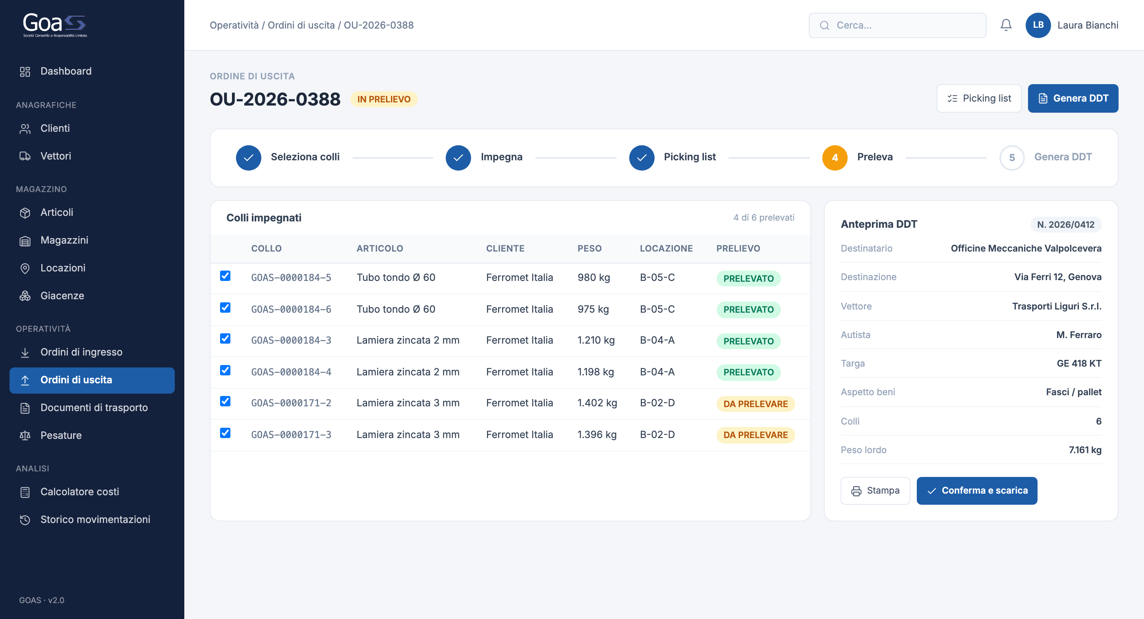Click the Magazzini warehouse icon

[25, 240]
